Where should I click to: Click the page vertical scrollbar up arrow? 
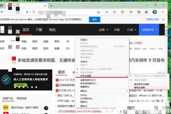click(166, 27)
